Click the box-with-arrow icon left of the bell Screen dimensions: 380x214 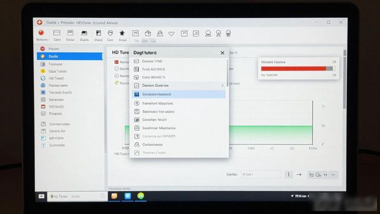pos(148,33)
